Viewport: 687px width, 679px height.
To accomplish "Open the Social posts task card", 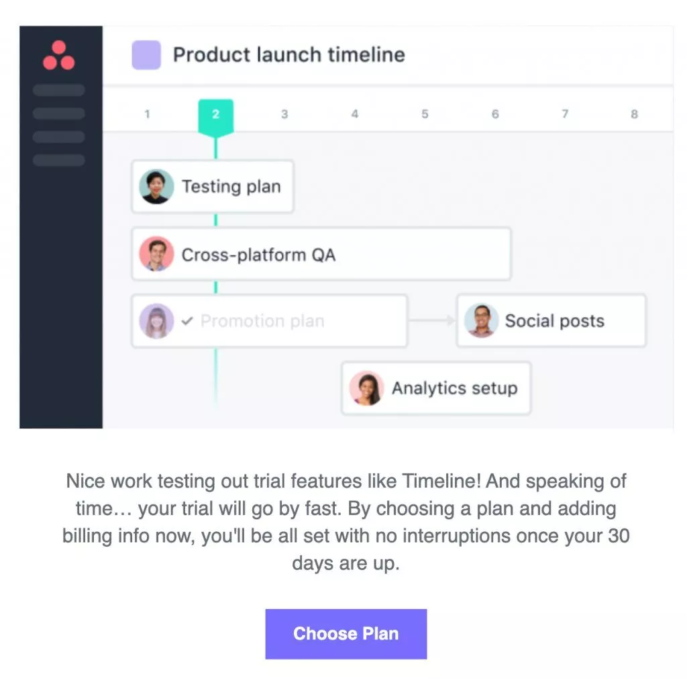I will pyautogui.click(x=554, y=321).
